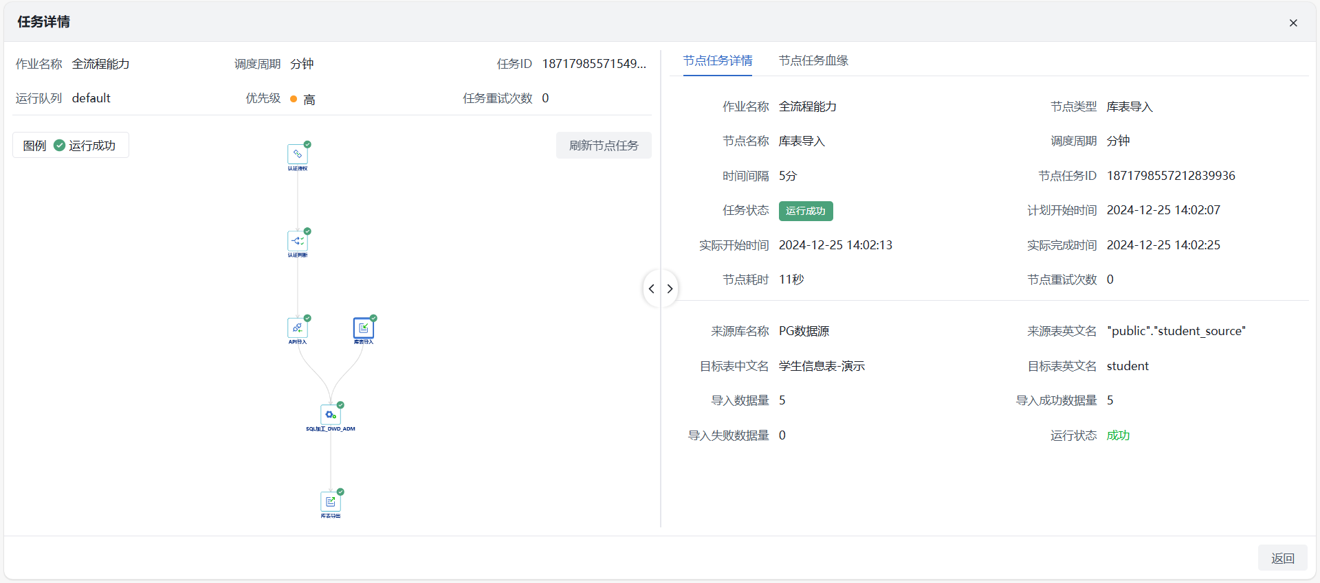Collapse panel using the left chevron arrow
1320x583 pixels.
pos(652,289)
